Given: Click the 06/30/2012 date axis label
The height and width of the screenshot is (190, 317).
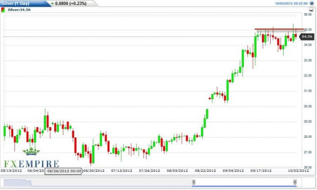Looking at the screenshot, I should click(x=94, y=171).
